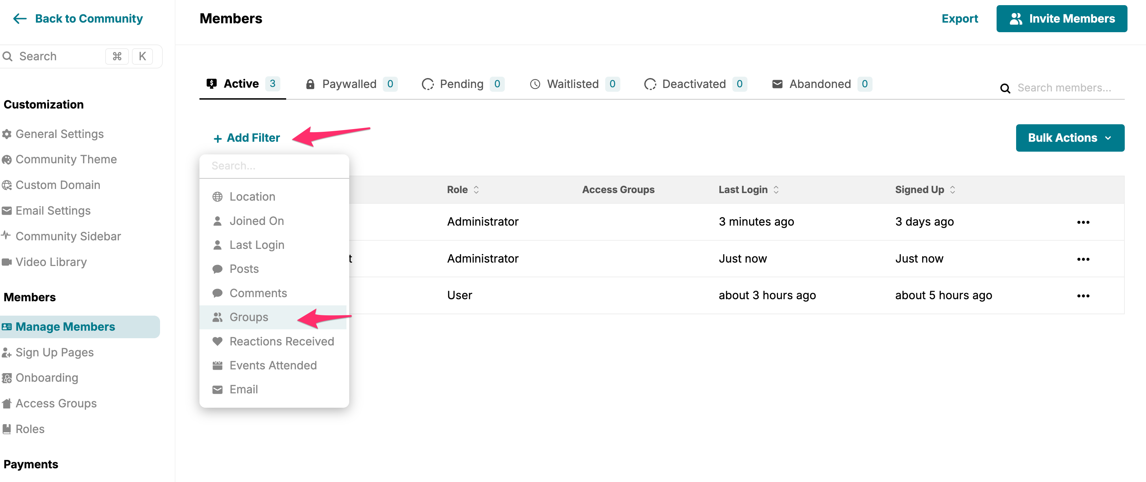Select the Joined On filter option
The width and height of the screenshot is (1146, 482).
(256, 221)
